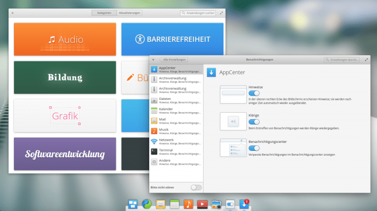Choose the Mail entry in sidebar
The height and width of the screenshot is (211, 377).
[176, 121]
